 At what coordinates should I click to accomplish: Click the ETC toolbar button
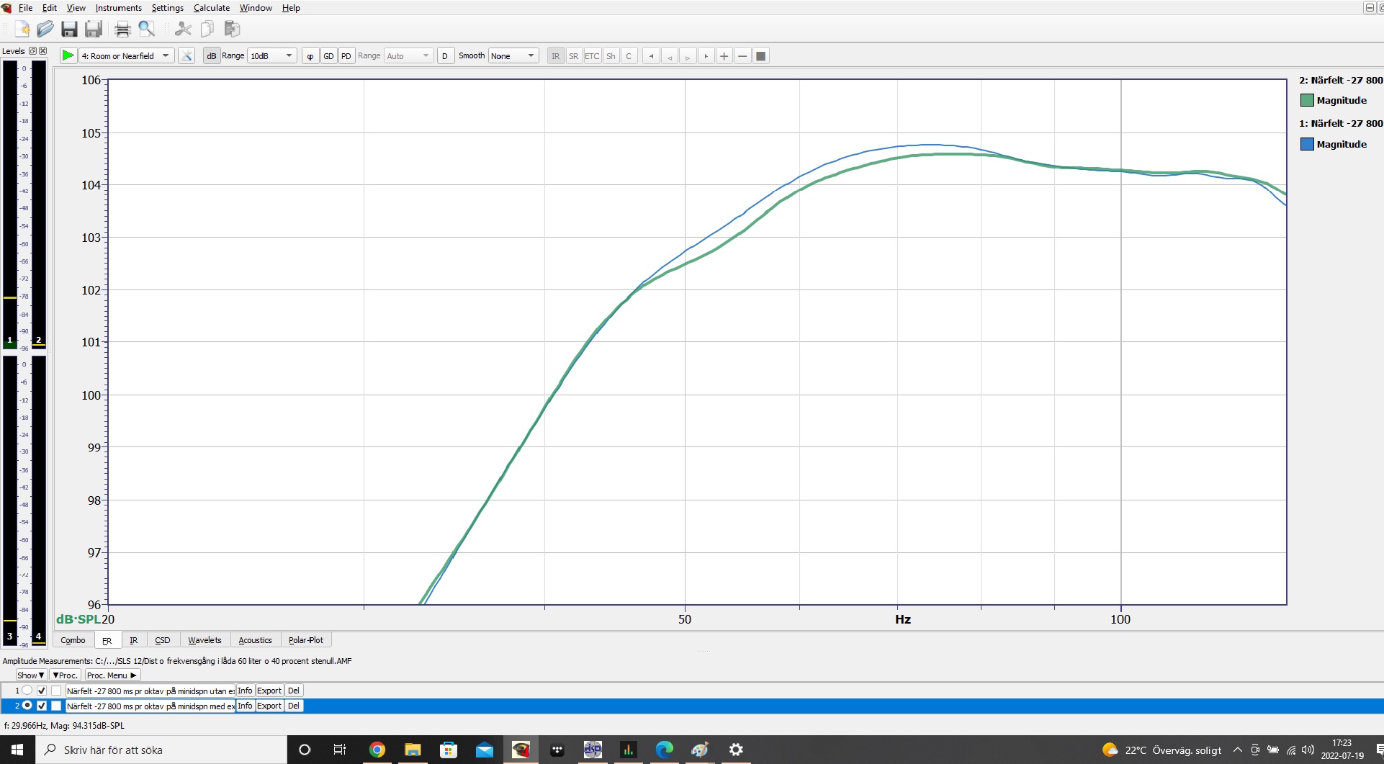point(592,55)
